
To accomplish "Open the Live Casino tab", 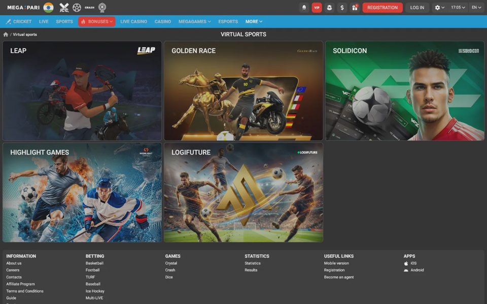I will click(133, 21).
